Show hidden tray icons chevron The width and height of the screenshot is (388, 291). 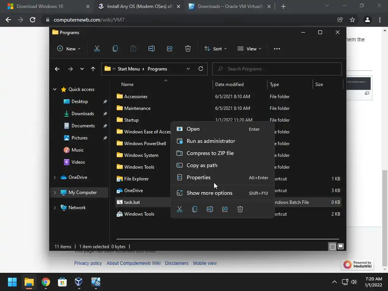334,282
